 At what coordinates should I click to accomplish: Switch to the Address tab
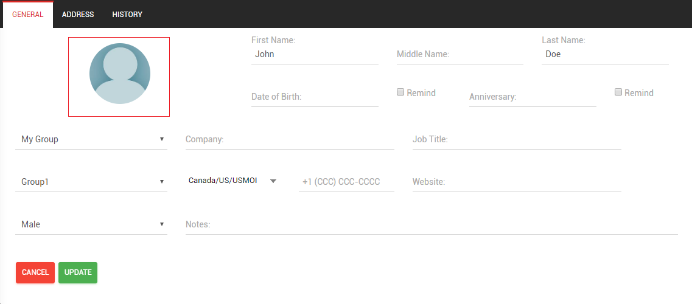click(78, 15)
